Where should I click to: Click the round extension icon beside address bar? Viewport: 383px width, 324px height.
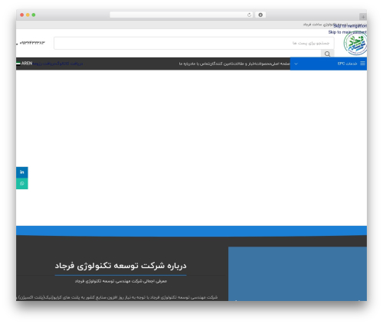pos(260,15)
